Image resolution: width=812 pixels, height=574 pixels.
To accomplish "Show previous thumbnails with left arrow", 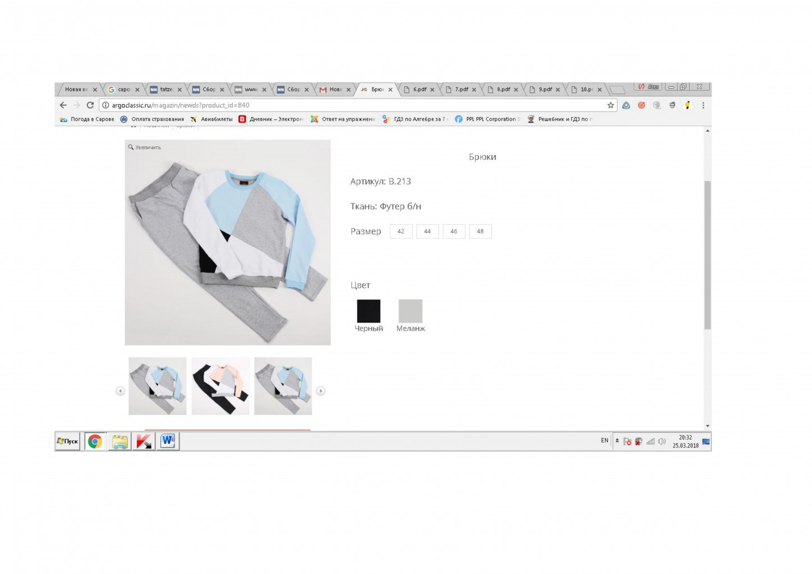I will pyautogui.click(x=121, y=391).
